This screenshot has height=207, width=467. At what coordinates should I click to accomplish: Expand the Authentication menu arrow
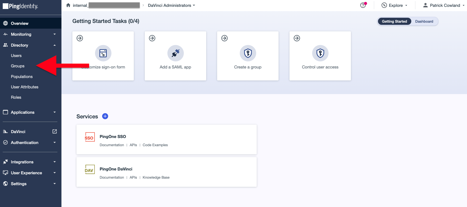[55, 142]
